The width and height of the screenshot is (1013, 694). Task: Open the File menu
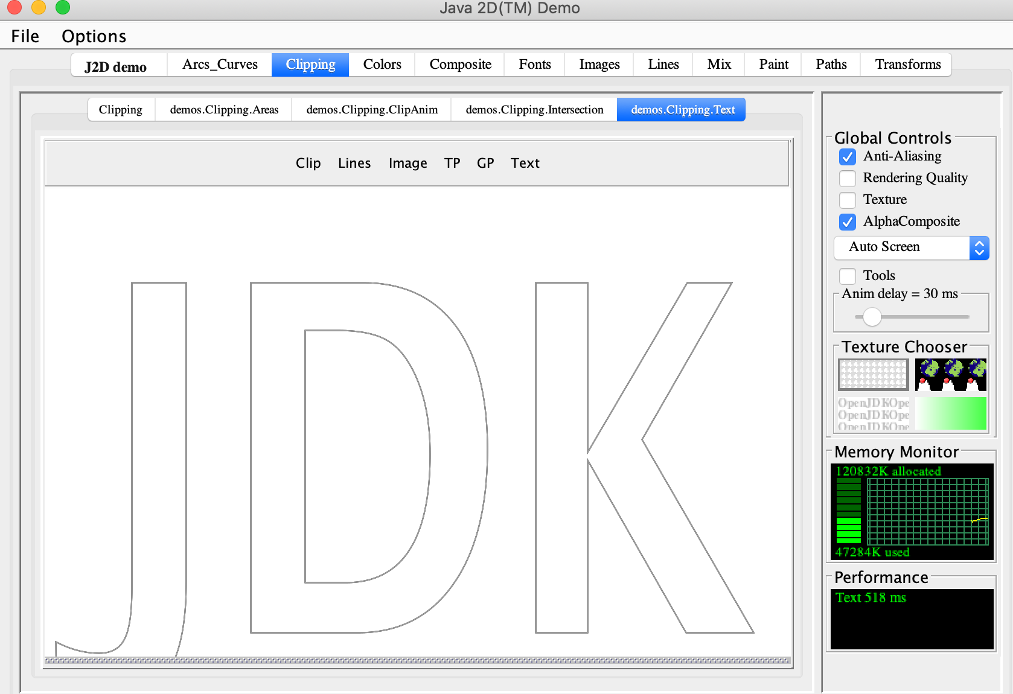tap(25, 36)
